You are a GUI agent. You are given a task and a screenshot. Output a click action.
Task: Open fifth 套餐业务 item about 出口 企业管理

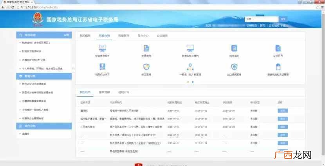(33, 118)
